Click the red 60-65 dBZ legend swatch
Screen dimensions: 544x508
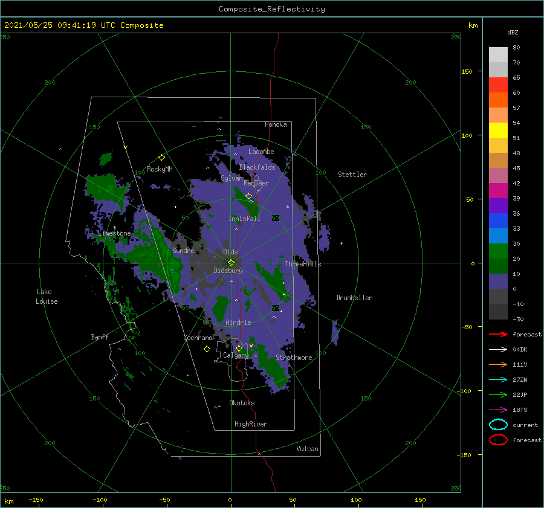[x=498, y=85]
